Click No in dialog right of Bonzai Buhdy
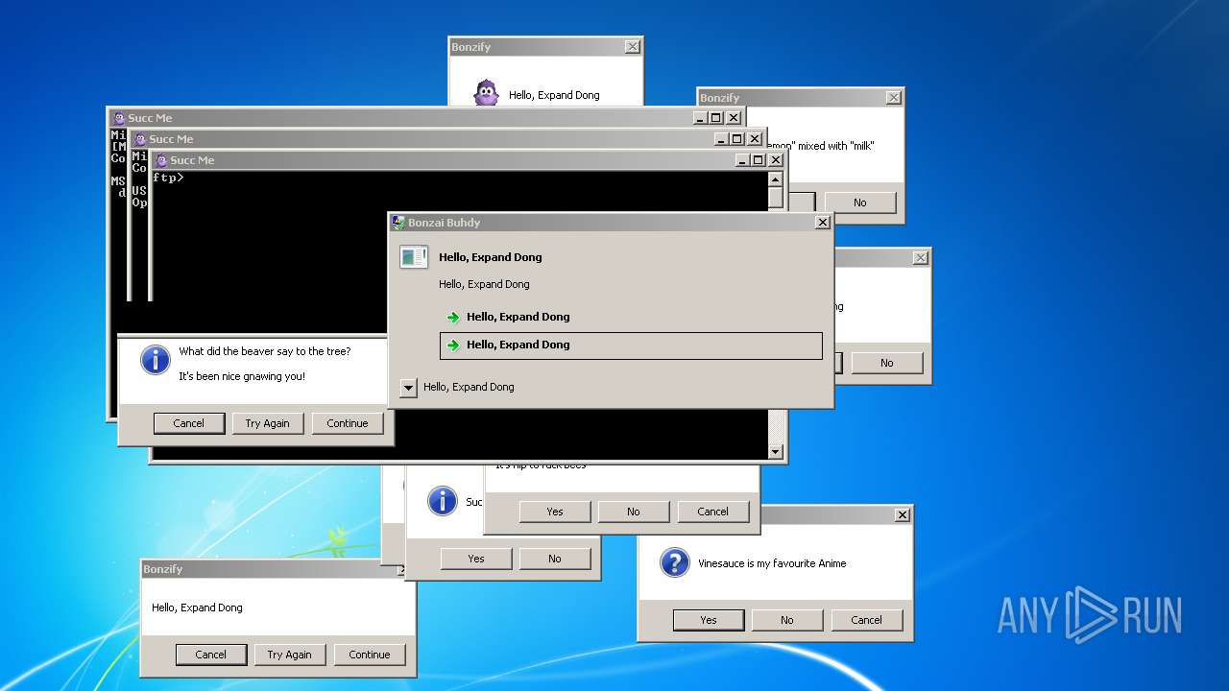The image size is (1229, 691). pos(887,363)
